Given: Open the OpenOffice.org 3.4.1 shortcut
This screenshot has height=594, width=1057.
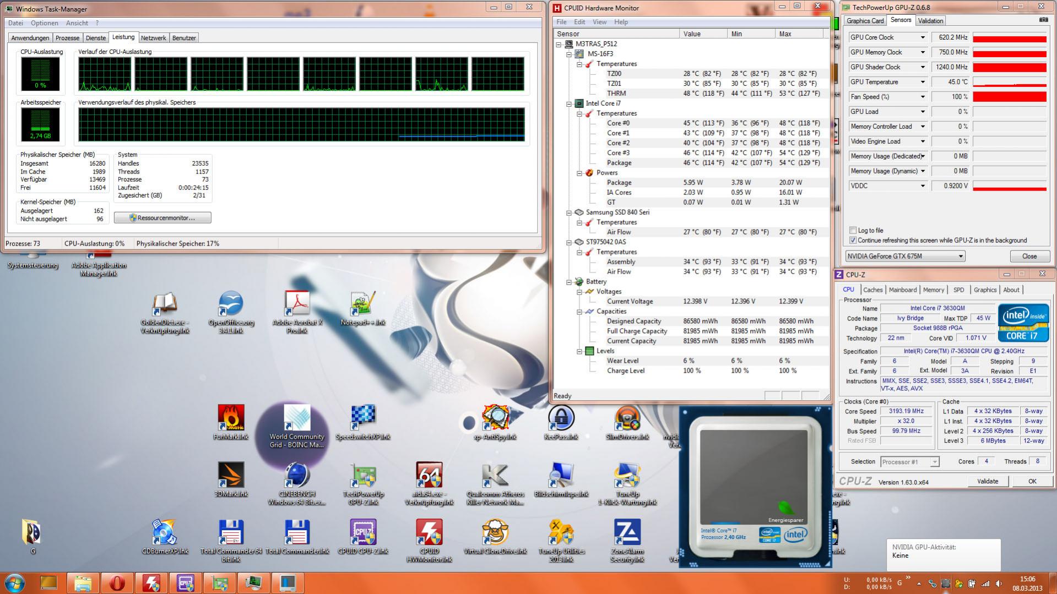Looking at the screenshot, I should point(231,312).
